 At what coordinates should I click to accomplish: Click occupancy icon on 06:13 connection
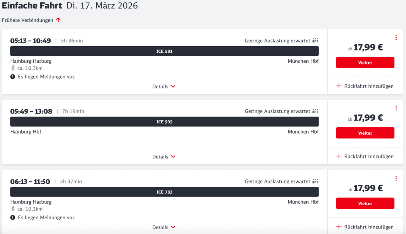pyautogui.click(x=315, y=181)
